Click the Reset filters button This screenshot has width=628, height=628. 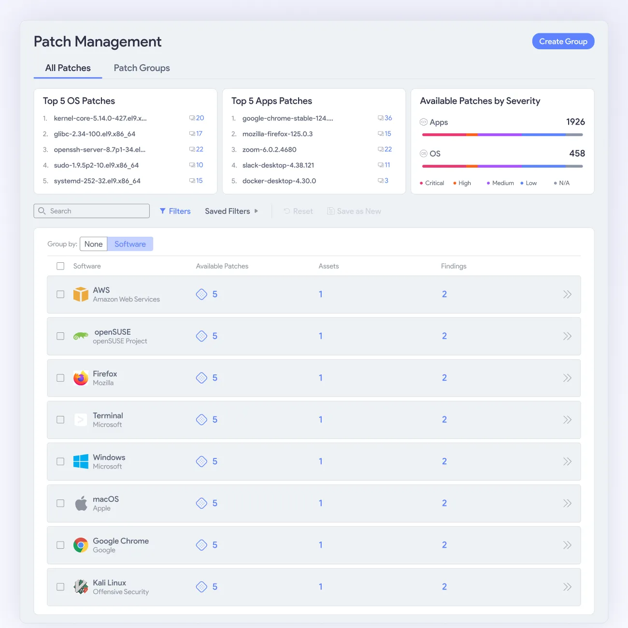tap(298, 211)
